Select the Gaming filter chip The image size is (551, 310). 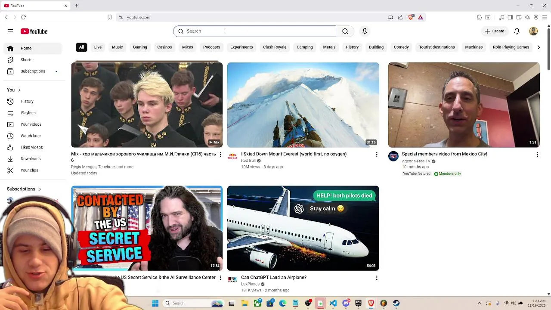[140, 47]
